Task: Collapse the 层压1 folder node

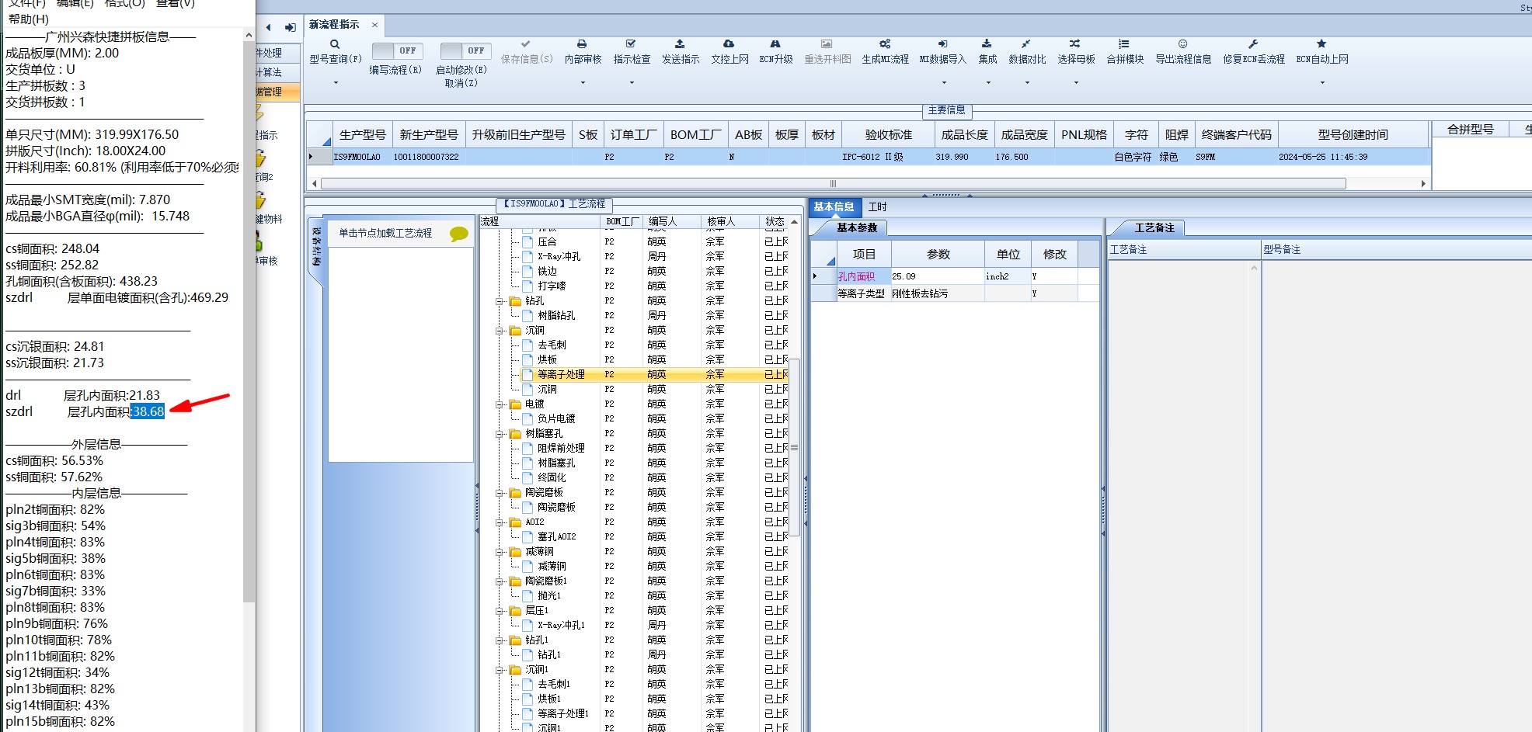Action: click(x=500, y=611)
